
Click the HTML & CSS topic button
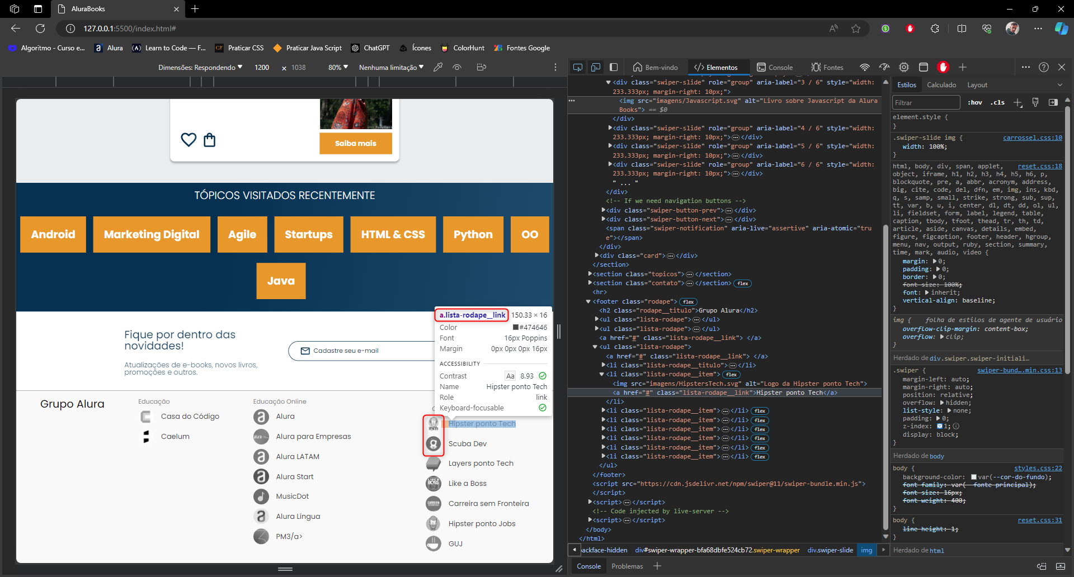[x=393, y=234]
